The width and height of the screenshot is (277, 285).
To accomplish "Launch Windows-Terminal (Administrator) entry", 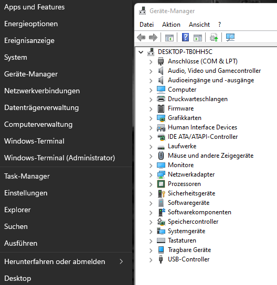I will 66,158.
